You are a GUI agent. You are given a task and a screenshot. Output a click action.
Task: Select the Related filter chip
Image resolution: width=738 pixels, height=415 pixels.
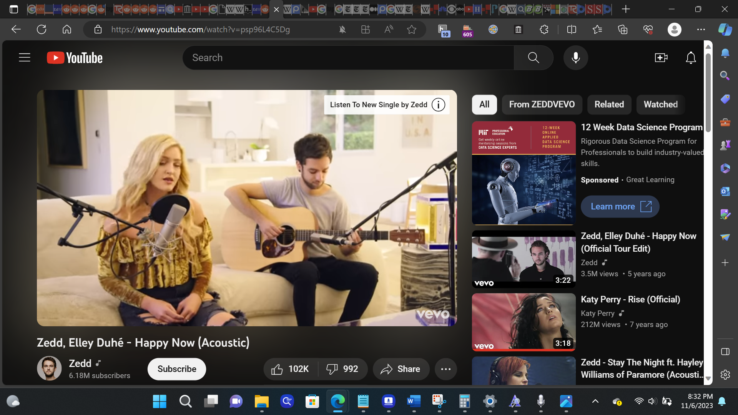click(609, 105)
